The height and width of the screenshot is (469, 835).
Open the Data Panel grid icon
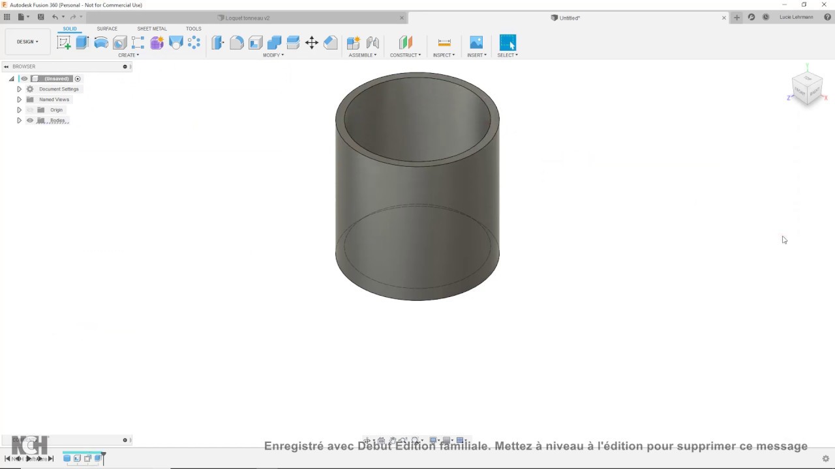(7, 17)
